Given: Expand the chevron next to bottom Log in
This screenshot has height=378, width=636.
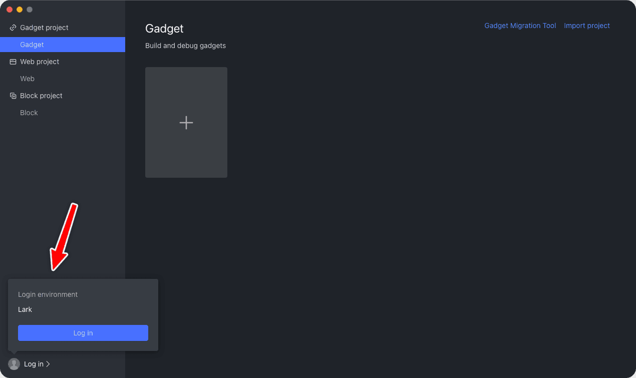Looking at the screenshot, I should pos(49,364).
